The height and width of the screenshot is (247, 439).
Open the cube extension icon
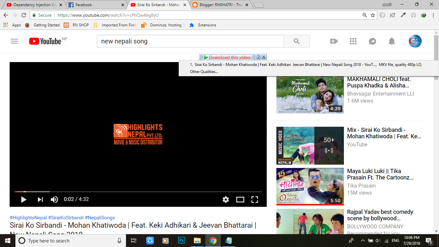point(382,15)
